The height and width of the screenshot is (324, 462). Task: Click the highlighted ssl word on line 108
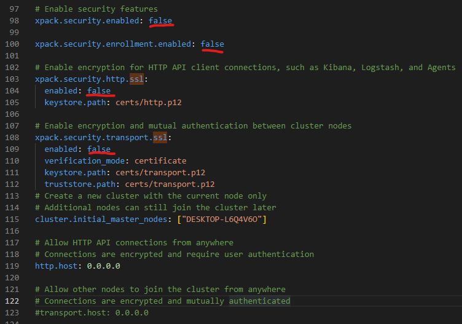tap(160, 137)
